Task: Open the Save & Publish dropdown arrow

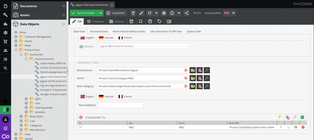Action: tap(101, 13)
